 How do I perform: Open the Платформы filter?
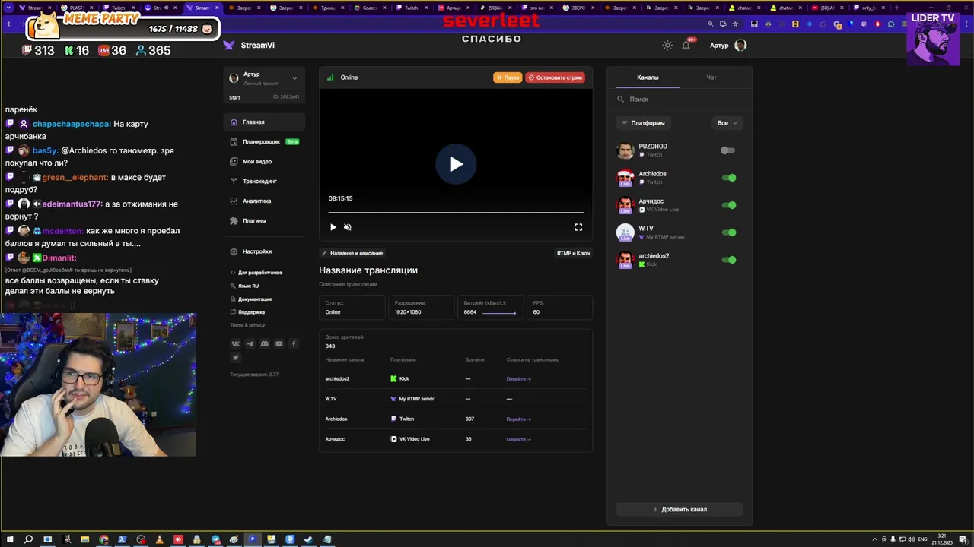[x=643, y=123]
